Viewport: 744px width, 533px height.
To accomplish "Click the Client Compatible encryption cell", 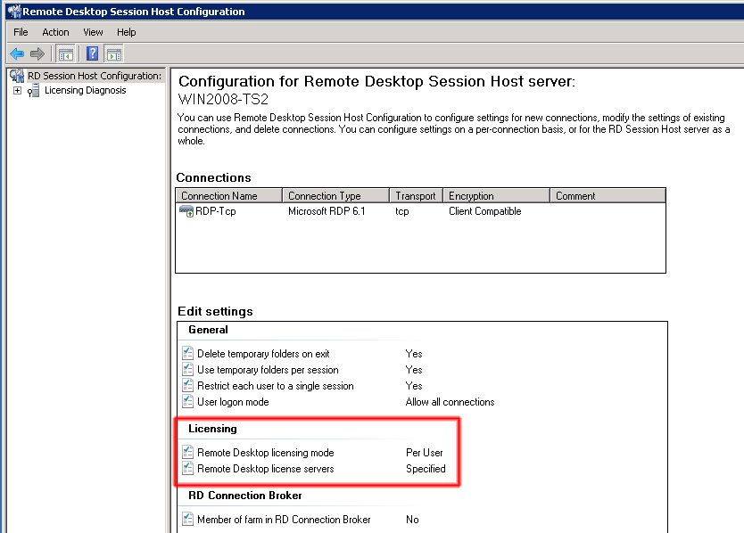I will tap(485, 211).
